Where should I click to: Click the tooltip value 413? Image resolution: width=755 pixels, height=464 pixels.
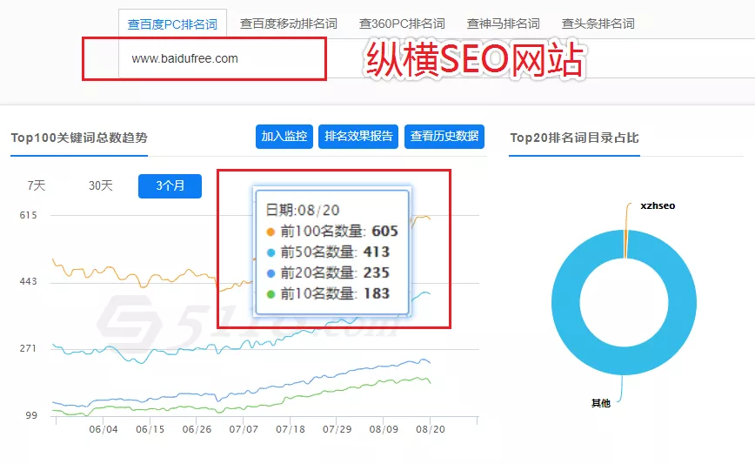377,252
